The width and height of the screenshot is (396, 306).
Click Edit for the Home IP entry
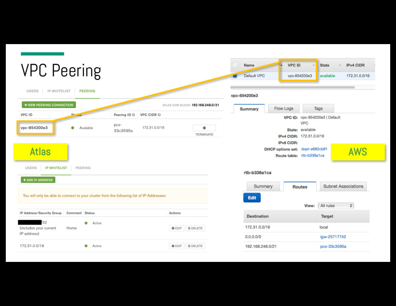tap(176, 228)
